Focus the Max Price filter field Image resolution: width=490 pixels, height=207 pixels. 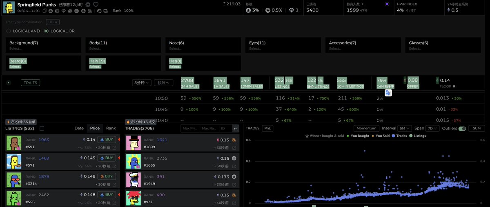190,129
